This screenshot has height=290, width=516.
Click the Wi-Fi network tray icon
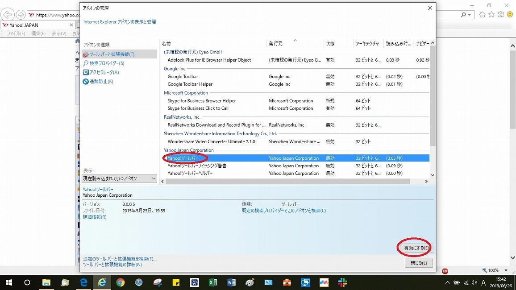pos(466,282)
